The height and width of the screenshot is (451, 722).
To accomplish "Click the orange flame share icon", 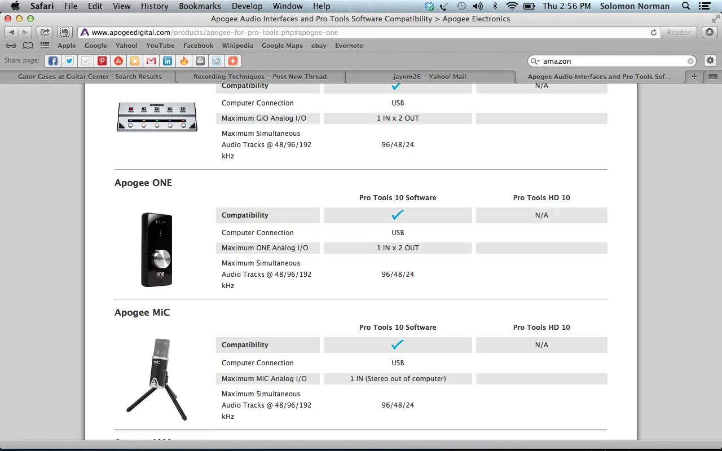I will 183,61.
